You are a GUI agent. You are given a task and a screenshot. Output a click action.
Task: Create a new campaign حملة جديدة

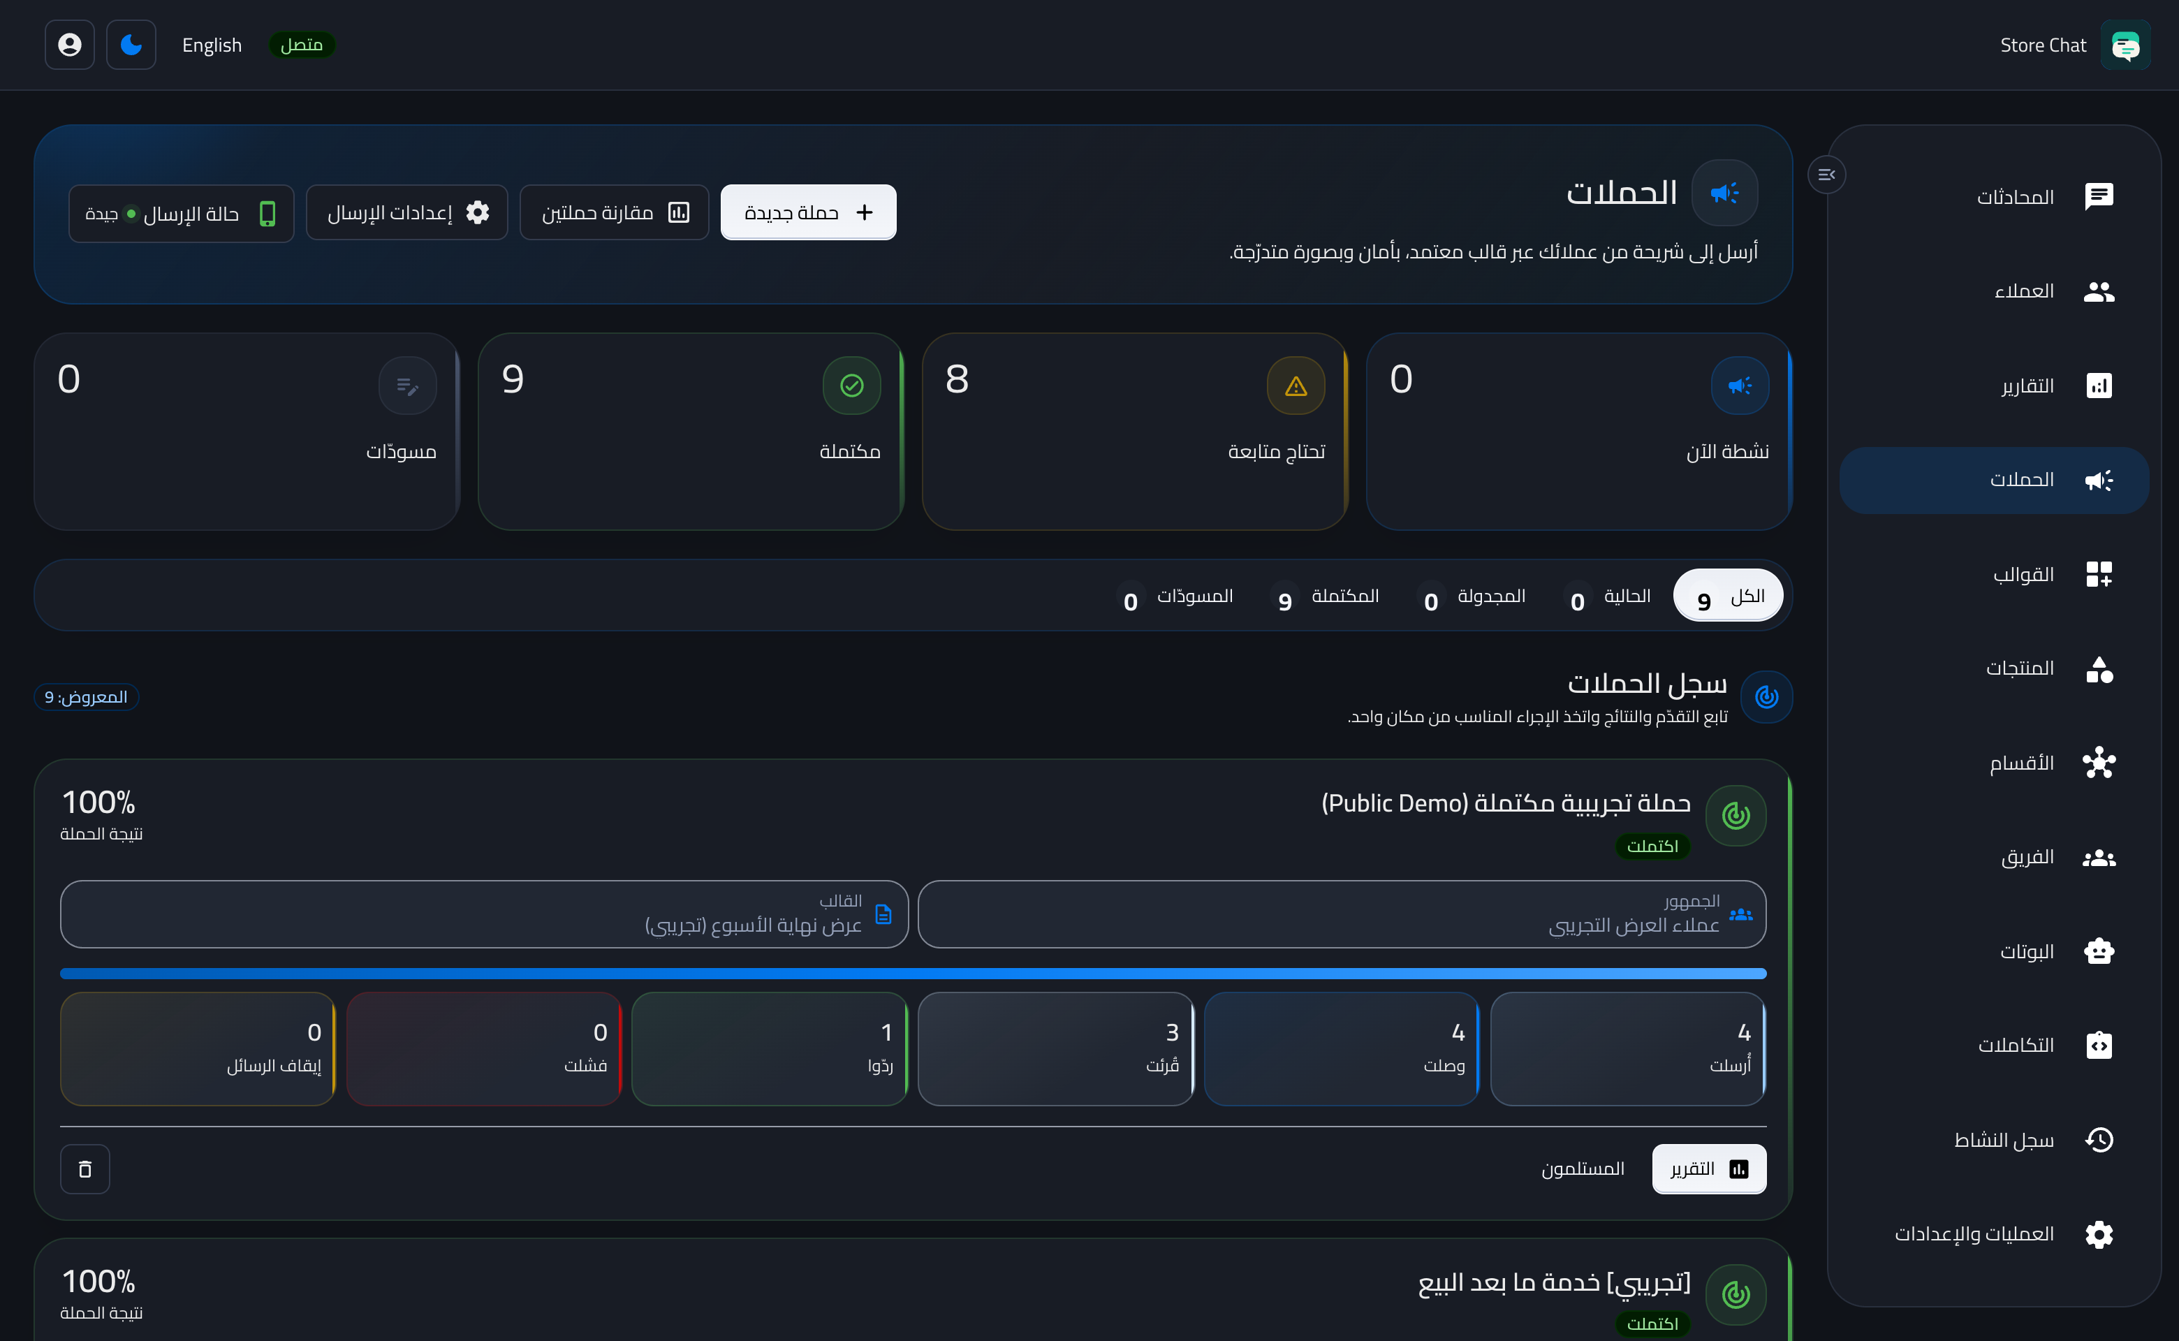point(808,212)
